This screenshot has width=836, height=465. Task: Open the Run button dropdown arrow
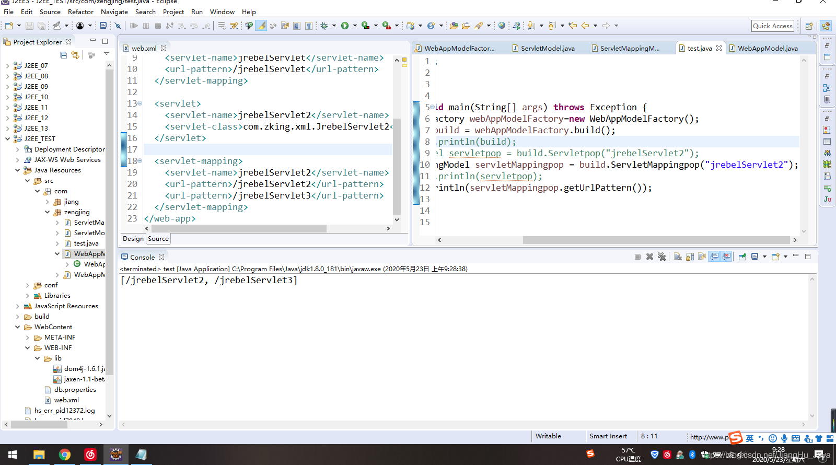point(355,26)
